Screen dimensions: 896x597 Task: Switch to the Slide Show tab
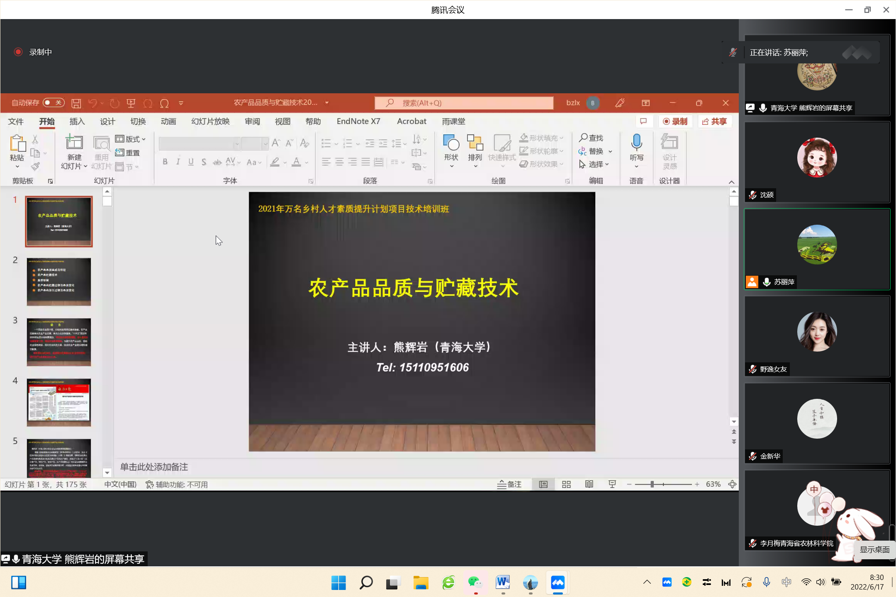tap(210, 121)
